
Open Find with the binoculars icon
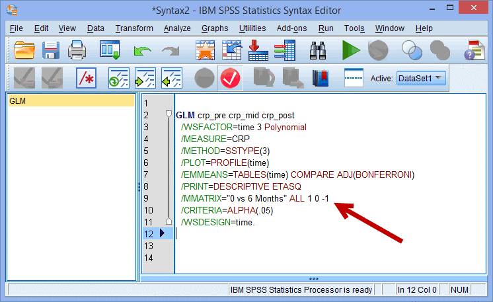[318, 50]
